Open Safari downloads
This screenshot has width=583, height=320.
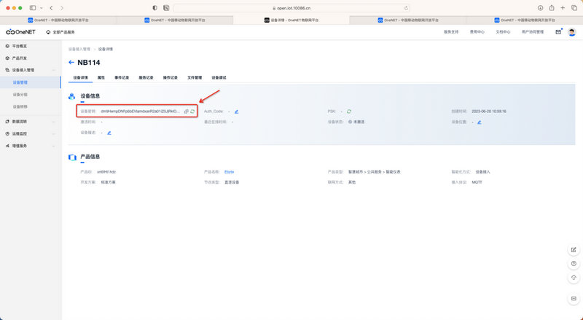tap(540, 8)
